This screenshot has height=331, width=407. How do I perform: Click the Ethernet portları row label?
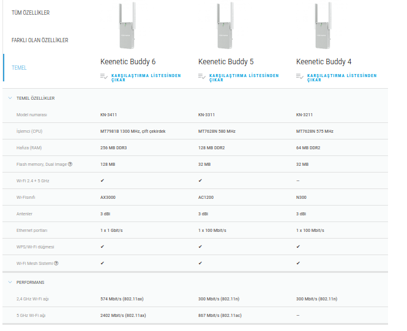32,230
